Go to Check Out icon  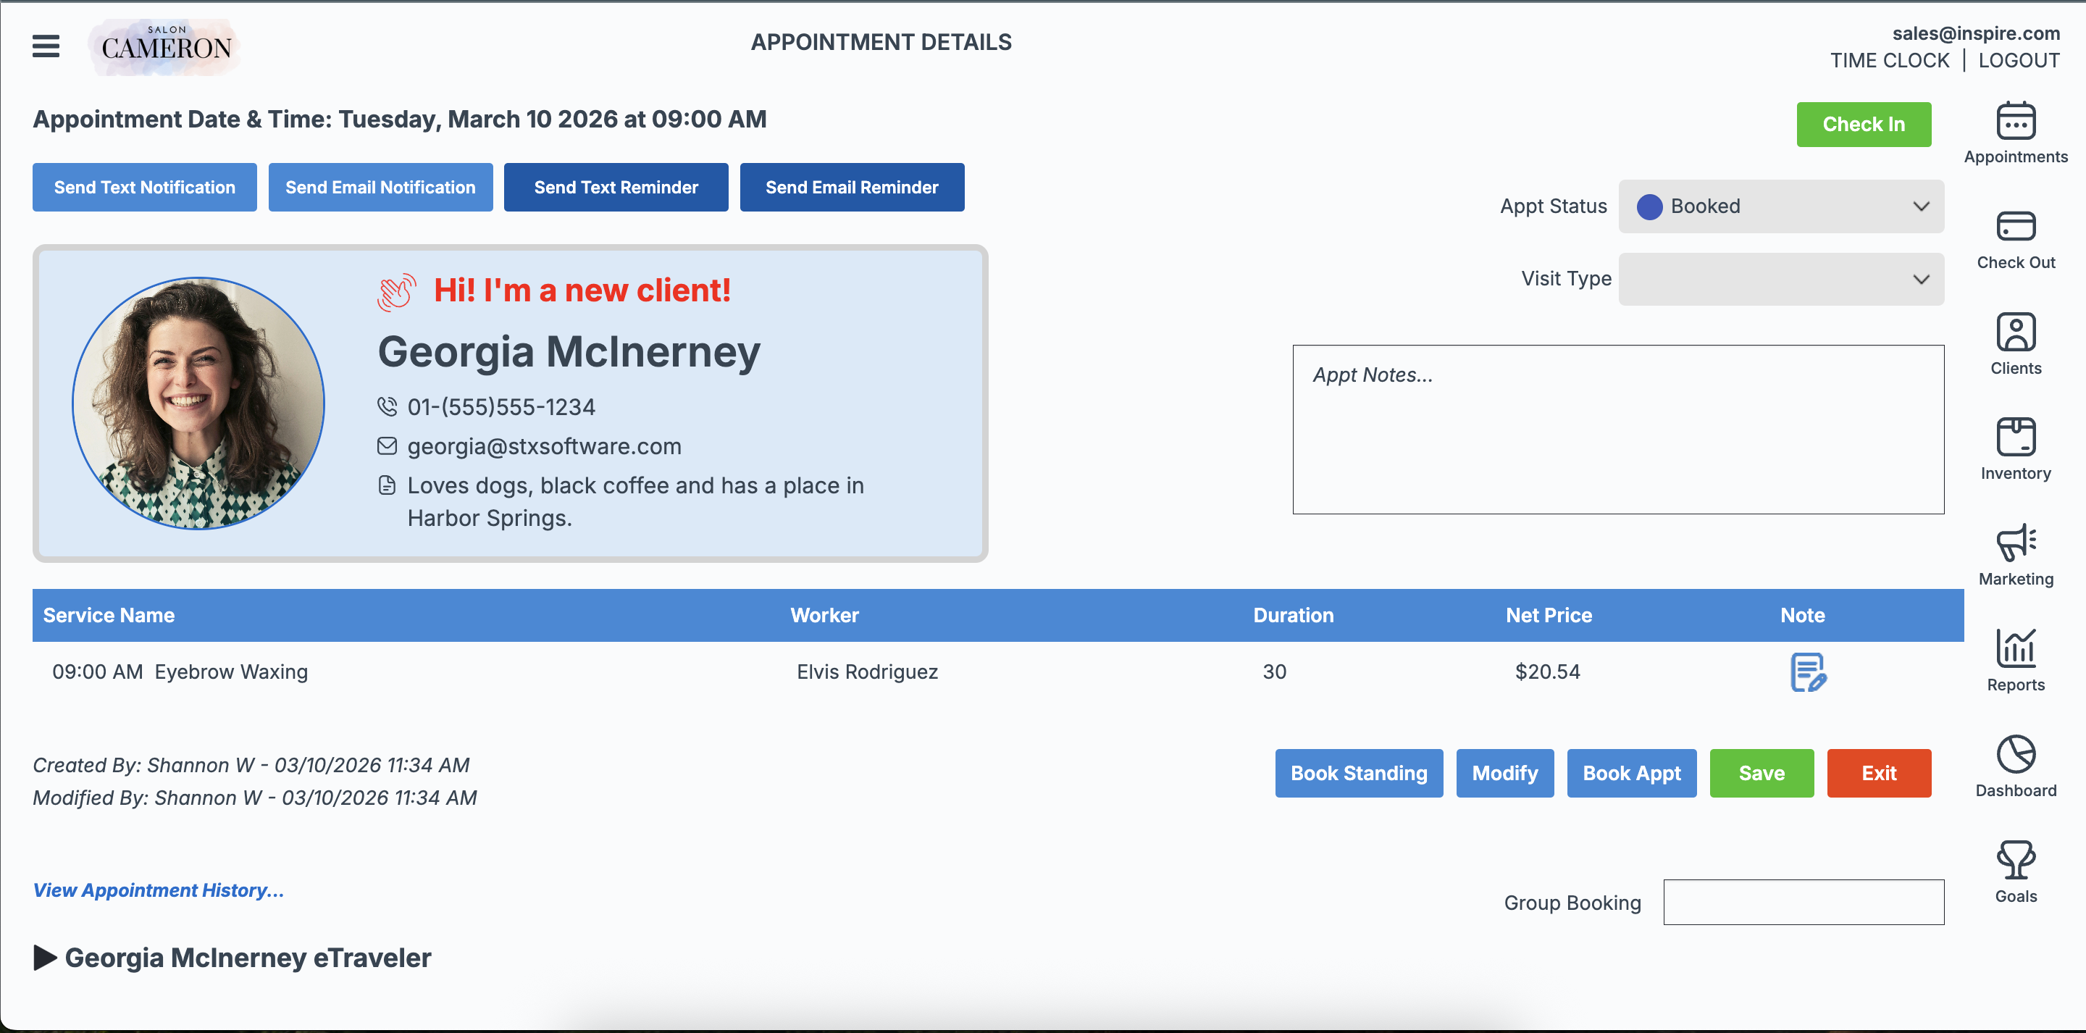click(2015, 227)
